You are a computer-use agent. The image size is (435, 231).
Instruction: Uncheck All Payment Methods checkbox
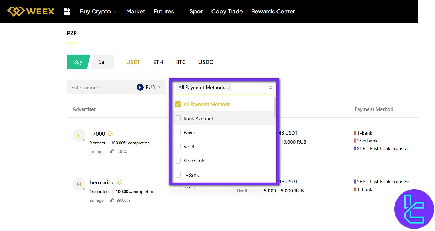click(178, 104)
